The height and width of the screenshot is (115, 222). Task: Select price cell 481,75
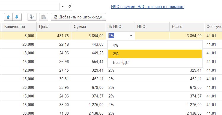click(54, 36)
